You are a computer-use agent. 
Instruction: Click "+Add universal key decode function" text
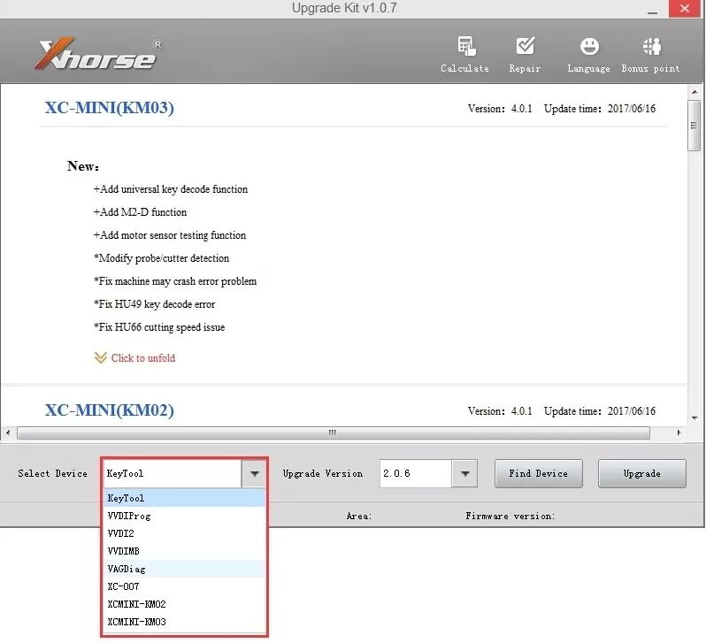[171, 189]
